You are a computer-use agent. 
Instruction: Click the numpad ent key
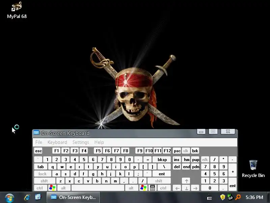[x=233, y=184]
